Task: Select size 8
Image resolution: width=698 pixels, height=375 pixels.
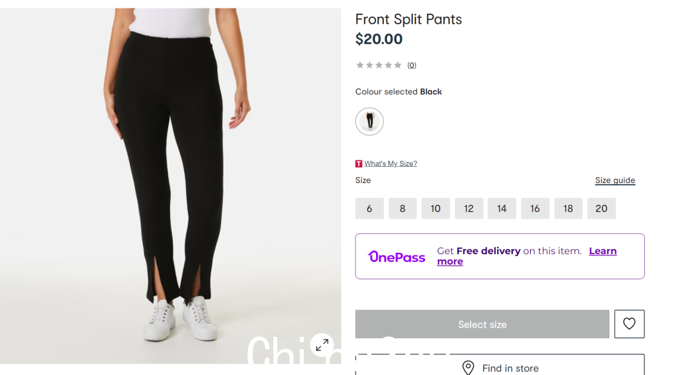Action: coord(403,208)
